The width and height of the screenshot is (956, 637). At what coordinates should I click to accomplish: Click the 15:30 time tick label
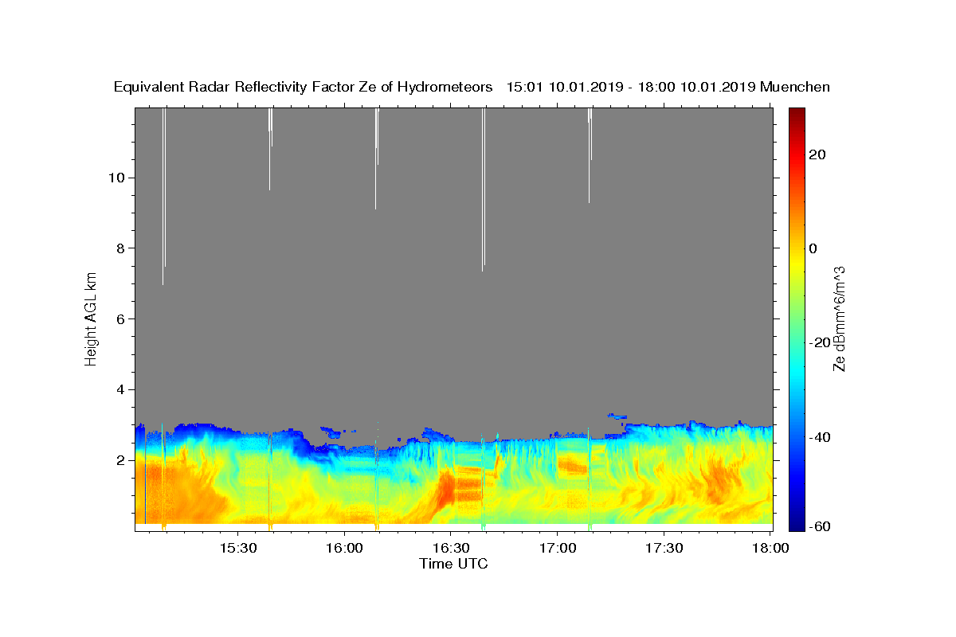coord(237,549)
